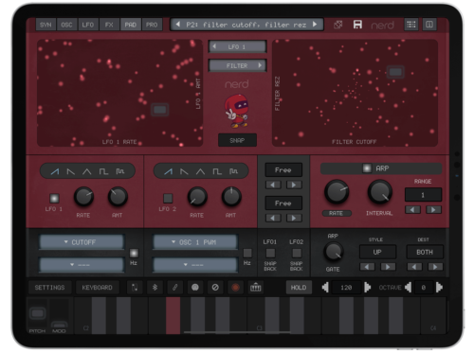Image resolution: width=474 pixels, height=353 pixels.
Task: Open the LFO tab
Action: coord(88,25)
